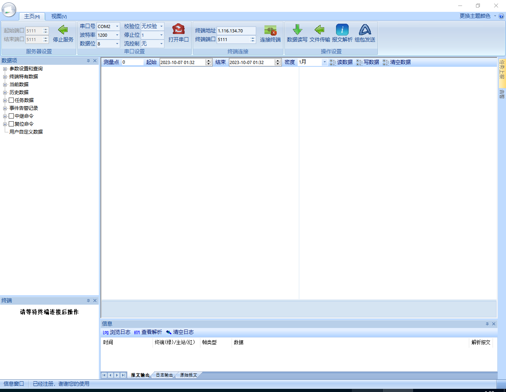Close the 数据项 panel
506x392 pixels.
(x=95, y=61)
